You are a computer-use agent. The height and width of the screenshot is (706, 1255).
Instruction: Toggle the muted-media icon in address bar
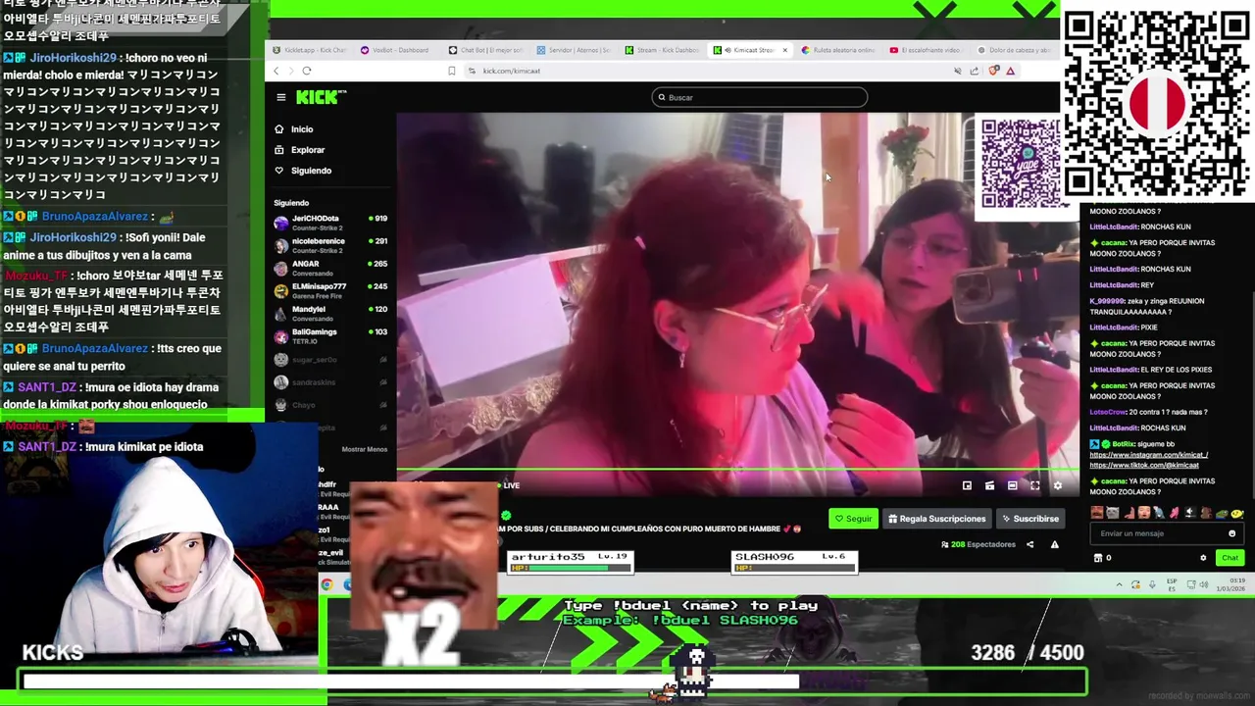click(958, 71)
